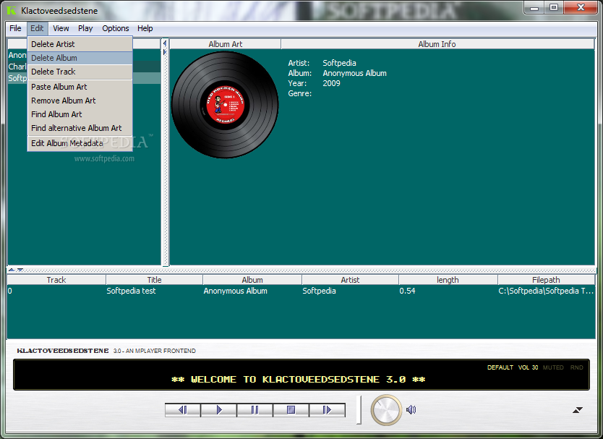Image resolution: width=603 pixels, height=439 pixels.
Task: Click the C:\Softpedia filepath cell
Action: tap(546, 291)
